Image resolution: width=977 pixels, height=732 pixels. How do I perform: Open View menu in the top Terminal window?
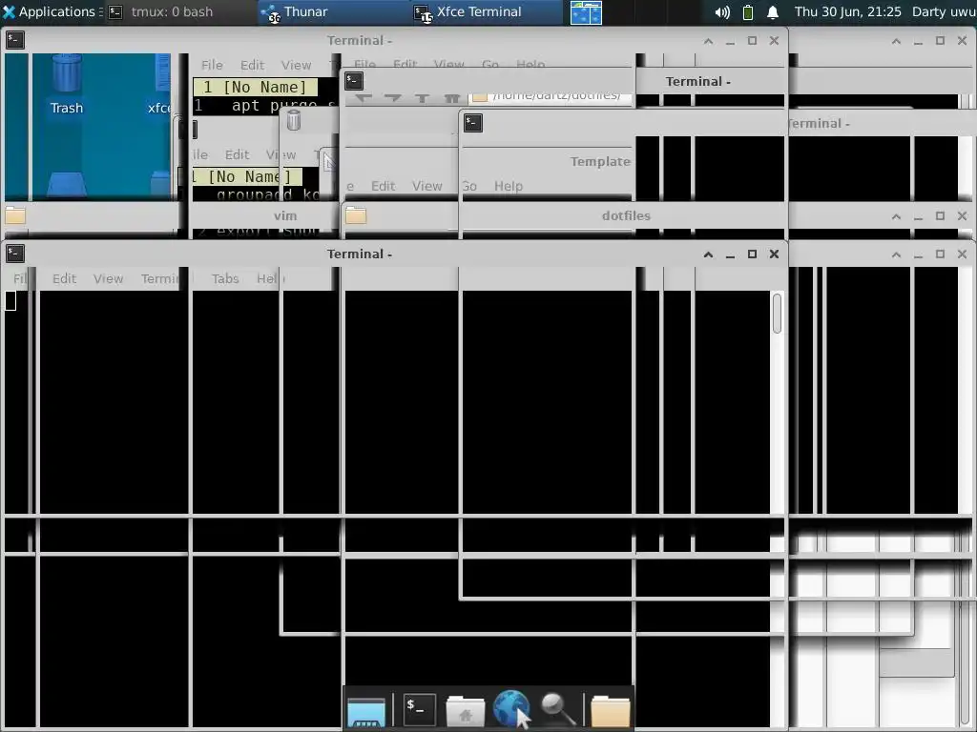[296, 65]
